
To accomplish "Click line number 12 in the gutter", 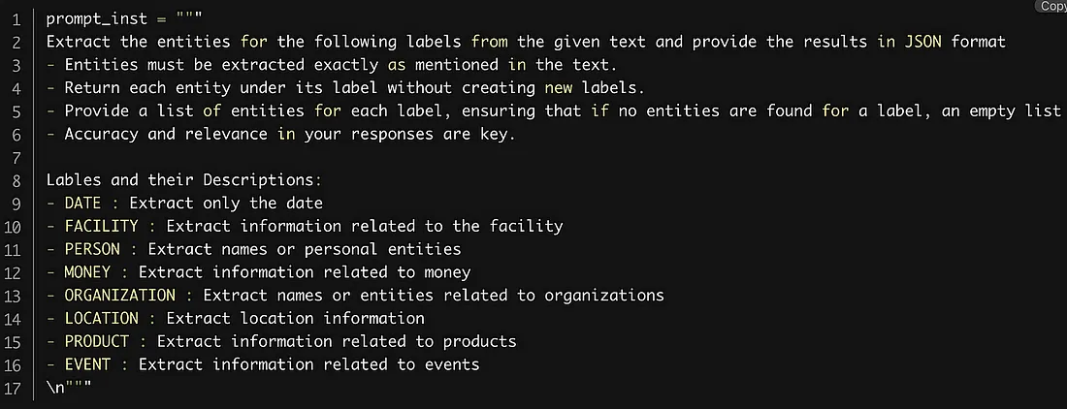I will [x=13, y=272].
